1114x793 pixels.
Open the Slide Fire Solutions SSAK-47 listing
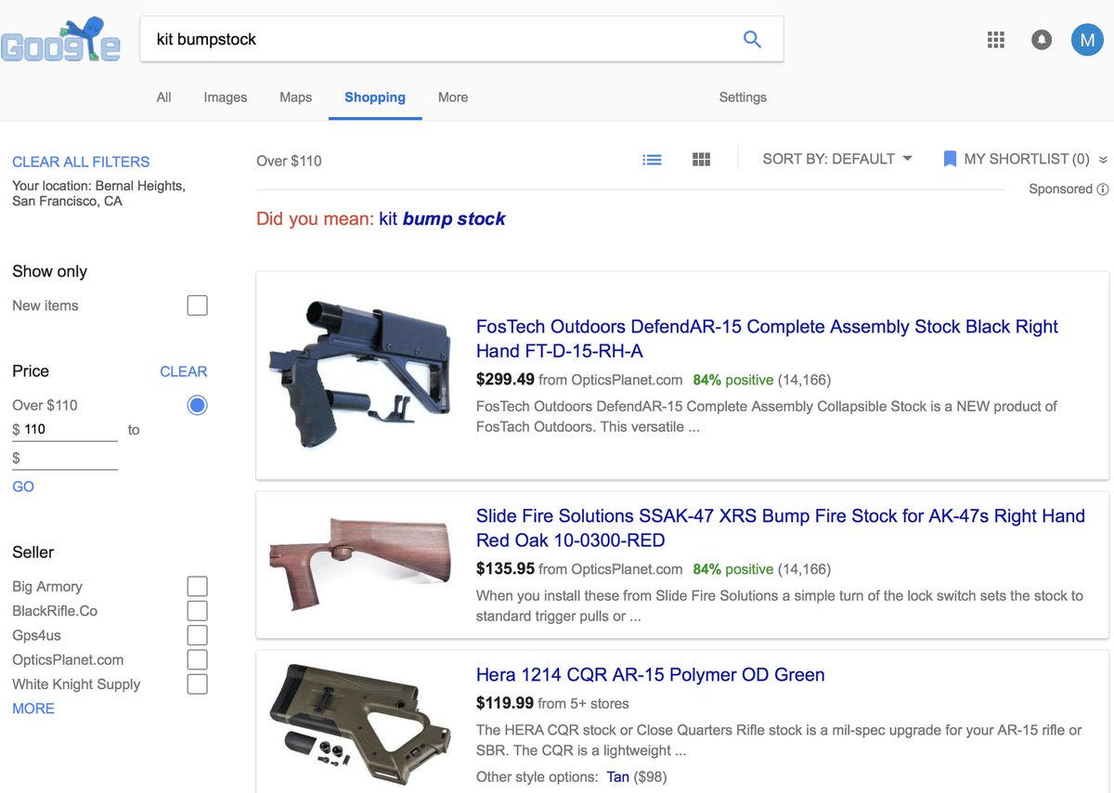click(780, 528)
